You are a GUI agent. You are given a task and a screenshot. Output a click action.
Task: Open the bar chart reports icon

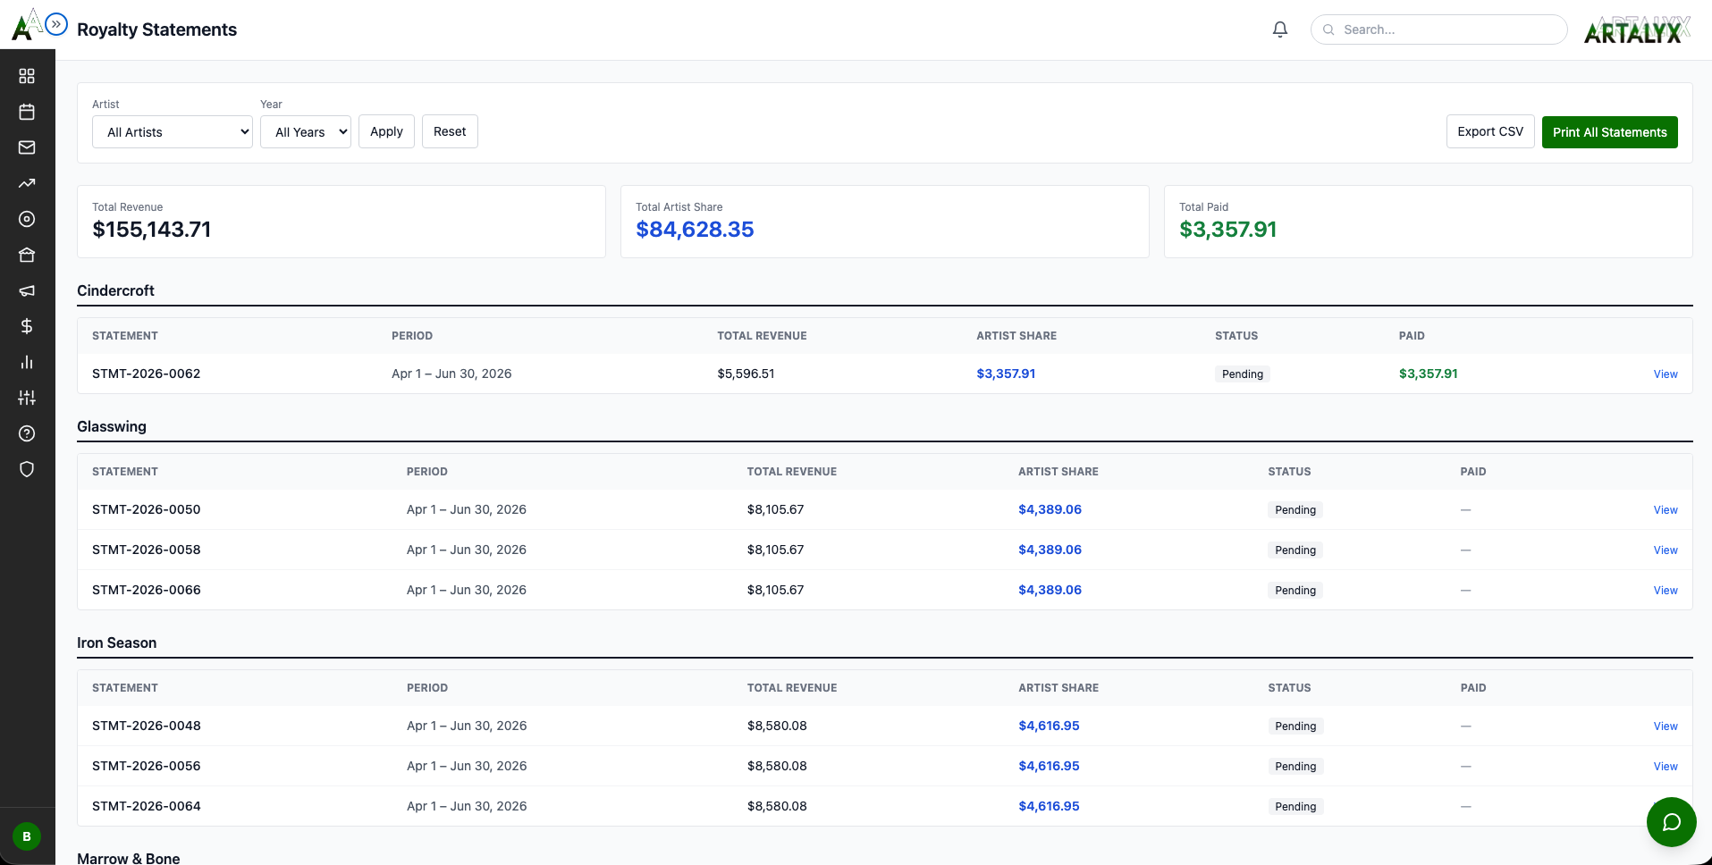pos(27,362)
